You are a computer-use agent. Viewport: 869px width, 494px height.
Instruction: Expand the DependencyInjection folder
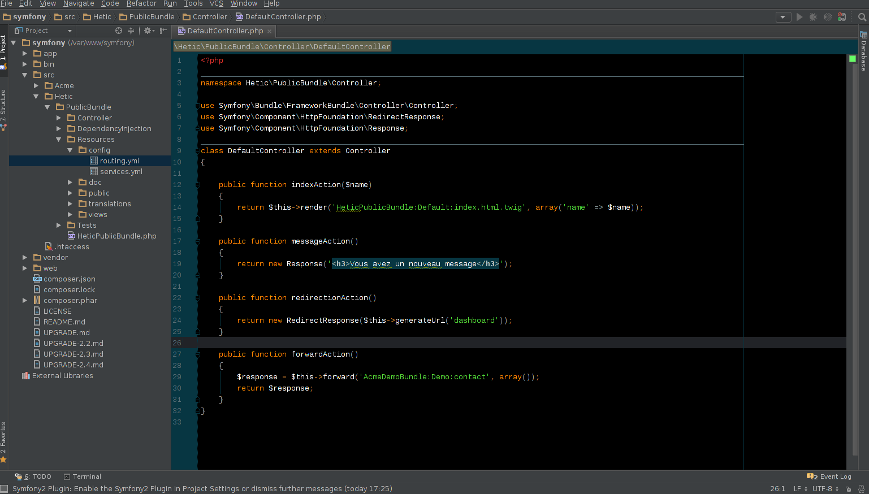pos(58,128)
